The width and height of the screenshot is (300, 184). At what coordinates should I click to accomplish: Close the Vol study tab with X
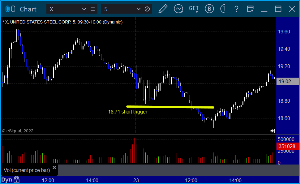click(54, 168)
